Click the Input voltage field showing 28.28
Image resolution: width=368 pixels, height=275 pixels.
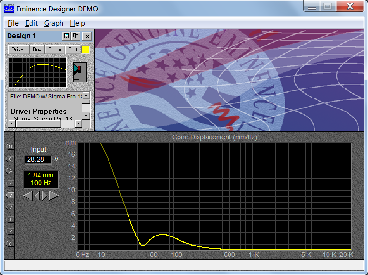38,159
